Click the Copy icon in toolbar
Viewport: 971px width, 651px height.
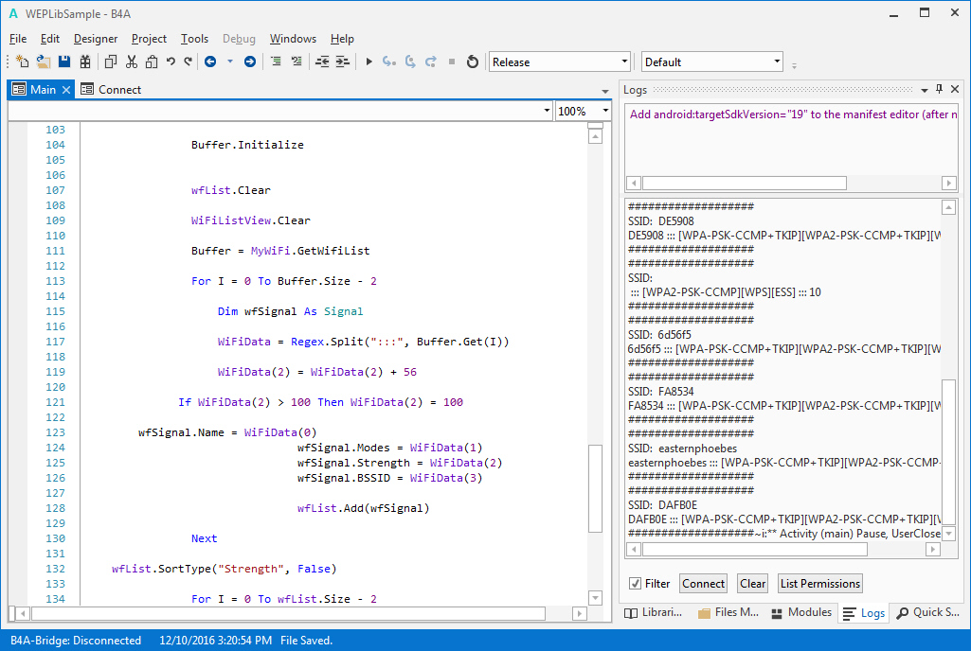[x=110, y=62]
